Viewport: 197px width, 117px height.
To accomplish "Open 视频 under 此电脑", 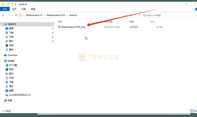I will pyautogui.click(x=11, y=69).
